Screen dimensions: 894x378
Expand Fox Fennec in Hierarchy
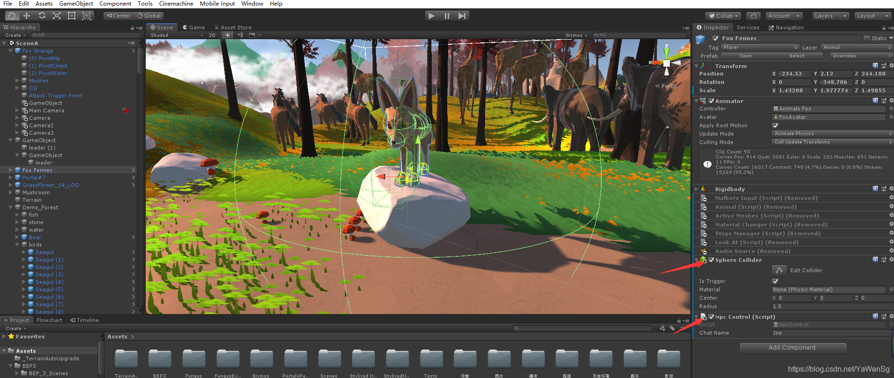(x=11, y=170)
